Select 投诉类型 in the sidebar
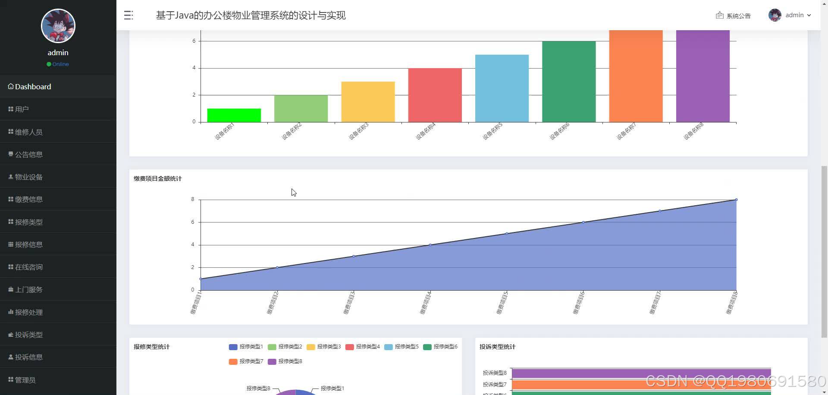828x395 pixels. tap(58, 335)
